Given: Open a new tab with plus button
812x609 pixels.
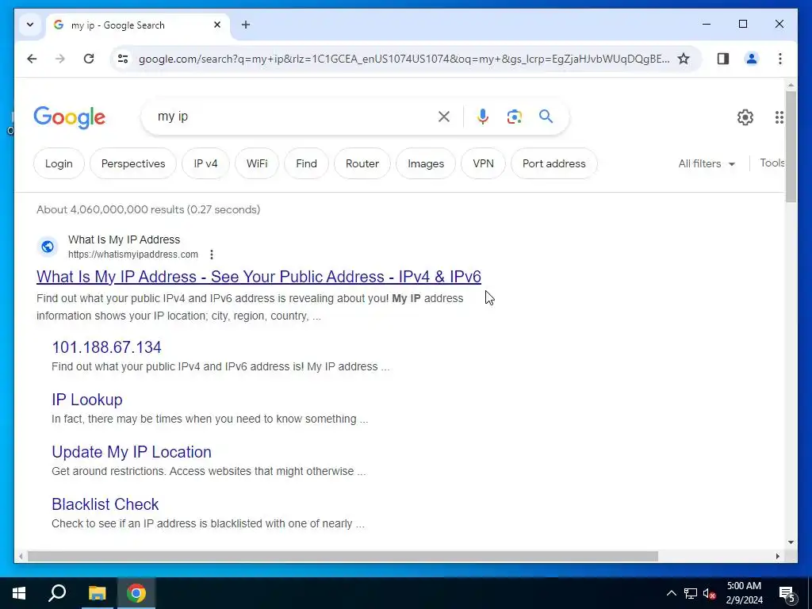Looking at the screenshot, I should click(x=246, y=25).
